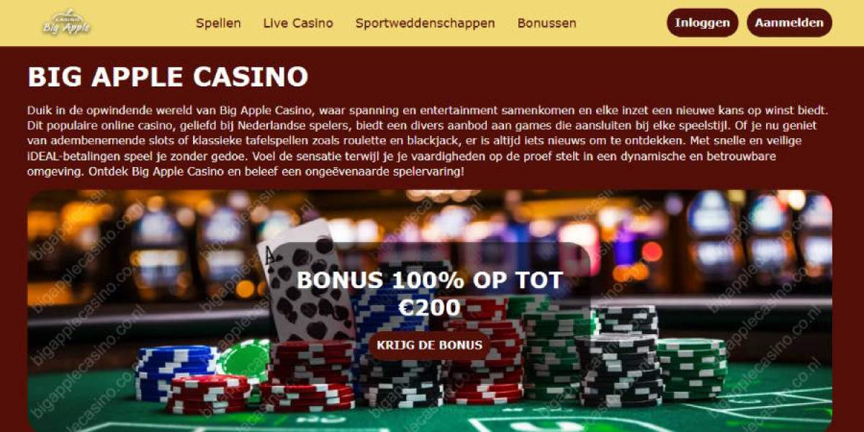Viewport: 864px width, 432px height.
Task: Select Bonussen in the navigation bar
Action: 546,23
